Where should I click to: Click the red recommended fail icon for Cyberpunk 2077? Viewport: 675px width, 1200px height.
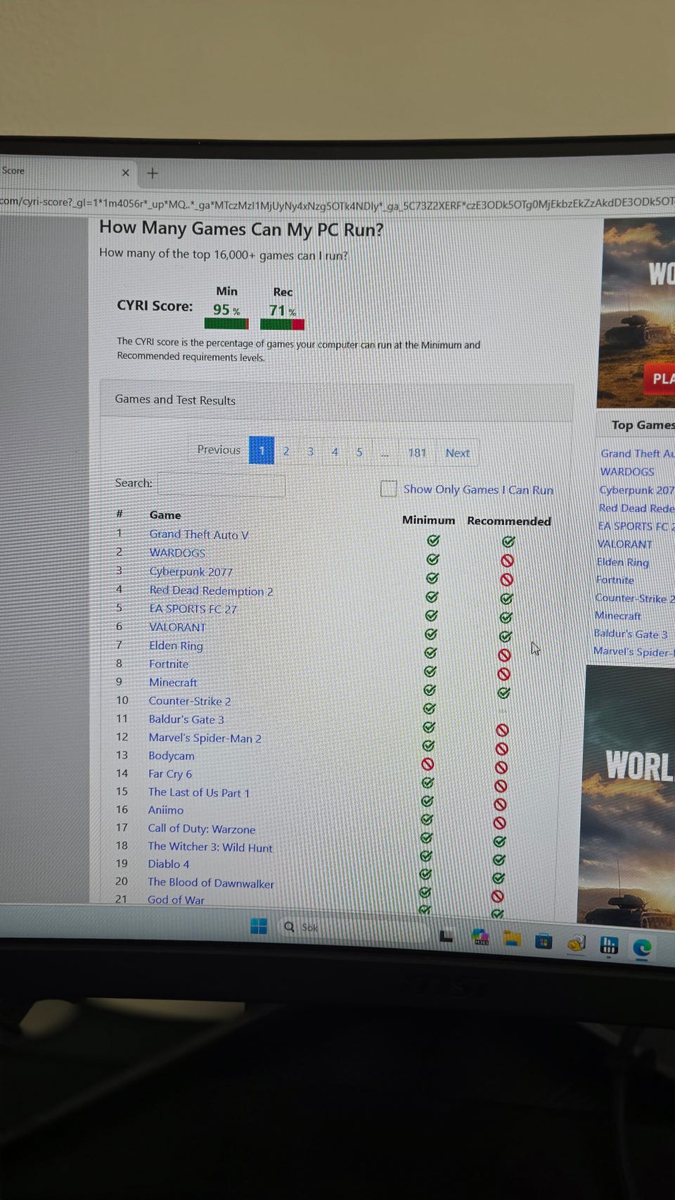tap(506, 579)
